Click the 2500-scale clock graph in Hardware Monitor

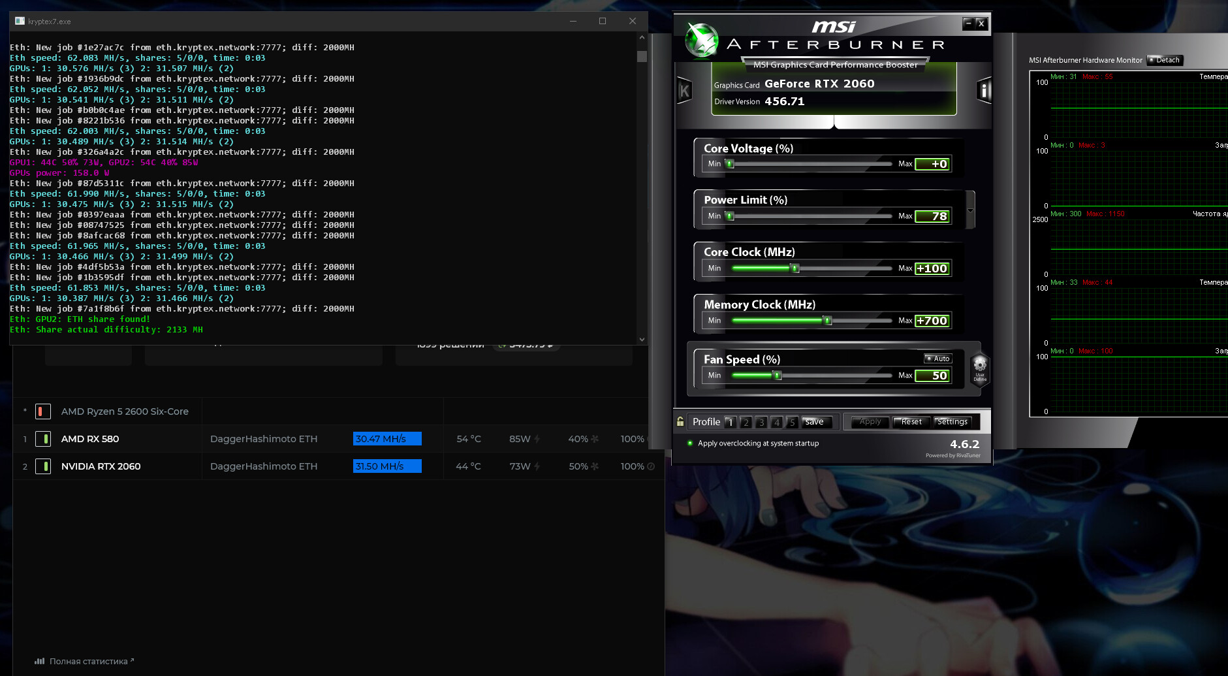coord(1139,246)
